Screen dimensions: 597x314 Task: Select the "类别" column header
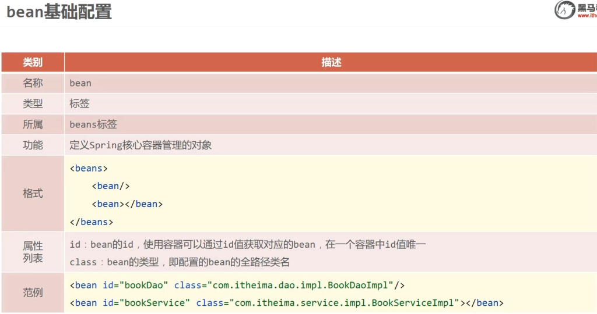tap(33, 62)
